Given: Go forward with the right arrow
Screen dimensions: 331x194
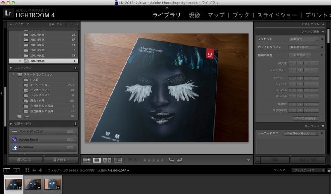Looking at the screenshot, I should pyautogui.click(x=40, y=170).
